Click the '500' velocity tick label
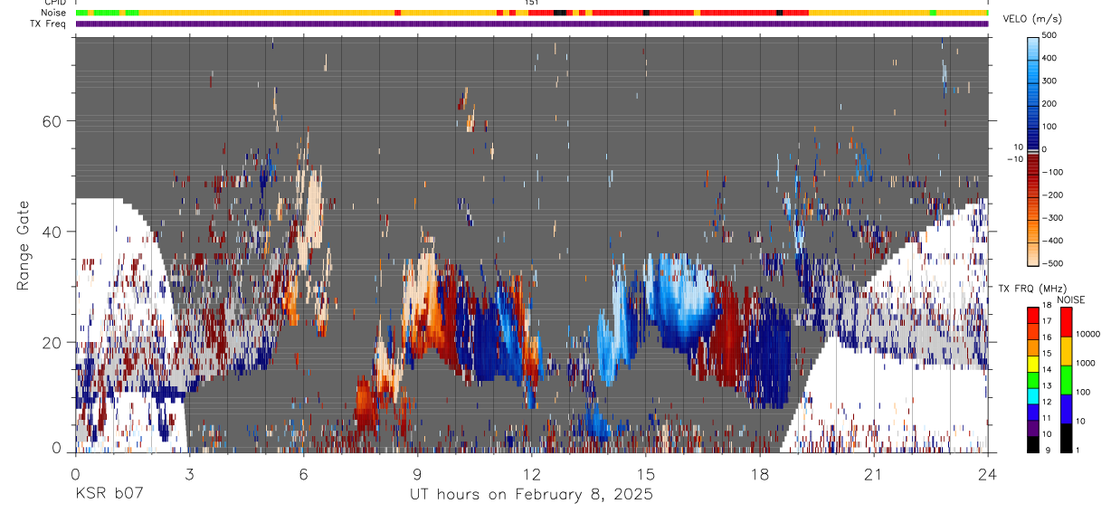The height and width of the screenshot is (513, 1111). point(1049,36)
